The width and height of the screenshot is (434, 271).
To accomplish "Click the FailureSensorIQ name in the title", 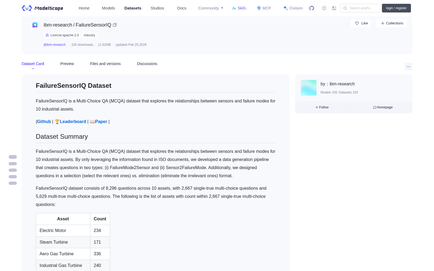I will pos(93,25).
